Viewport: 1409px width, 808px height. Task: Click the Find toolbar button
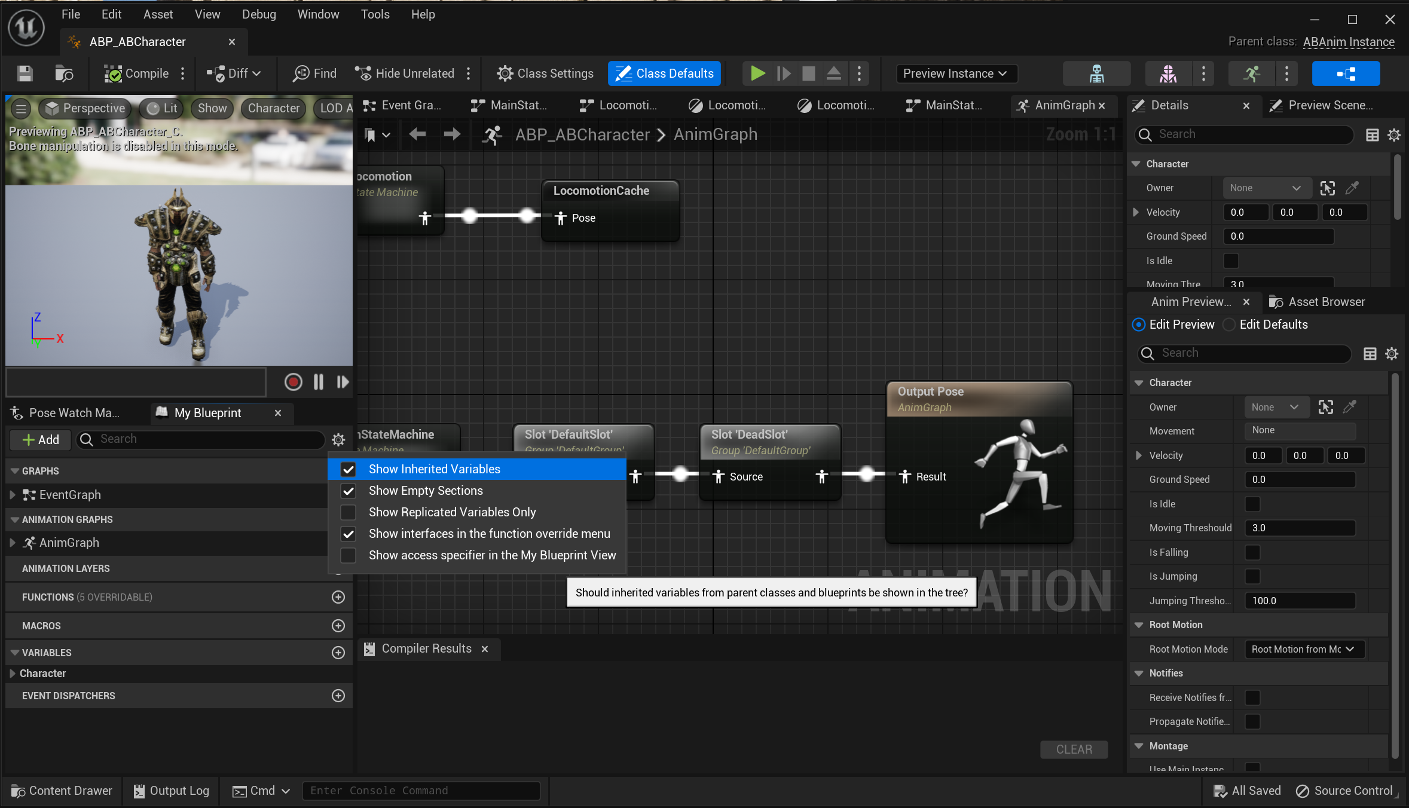click(314, 74)
